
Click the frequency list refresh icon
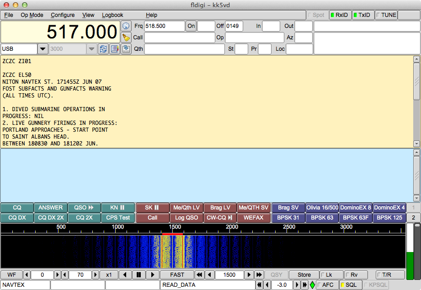tap(103, 49)
